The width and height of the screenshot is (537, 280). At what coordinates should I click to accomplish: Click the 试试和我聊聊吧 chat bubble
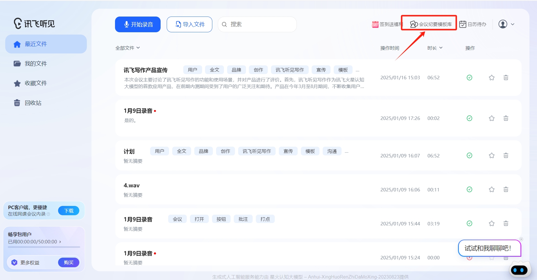(489, 248)
